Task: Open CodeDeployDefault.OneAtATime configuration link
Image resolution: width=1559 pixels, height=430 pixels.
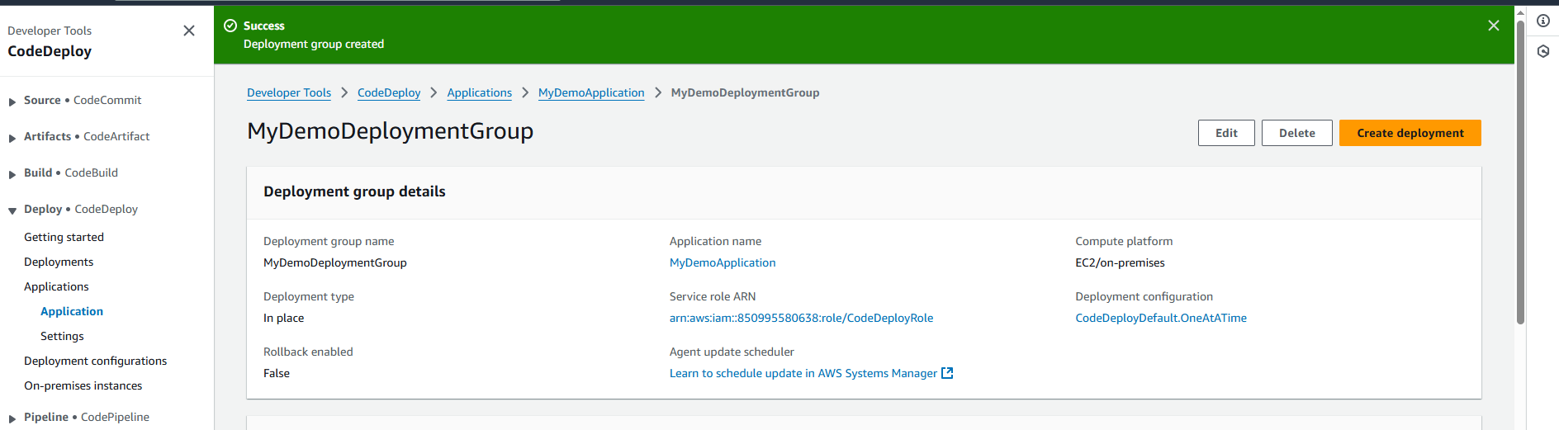Action: tap(1161, 318)
